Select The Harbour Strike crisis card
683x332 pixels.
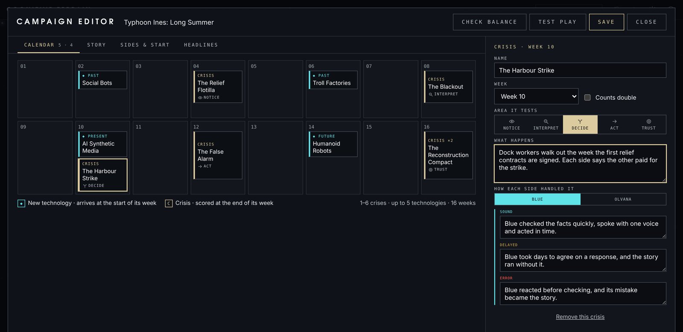[x=102, y=175]
